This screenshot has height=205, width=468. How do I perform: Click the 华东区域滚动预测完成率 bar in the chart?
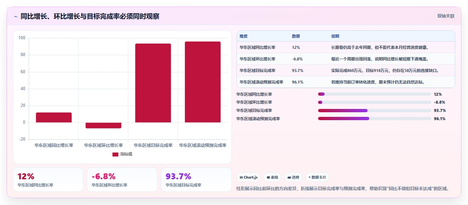203,82
